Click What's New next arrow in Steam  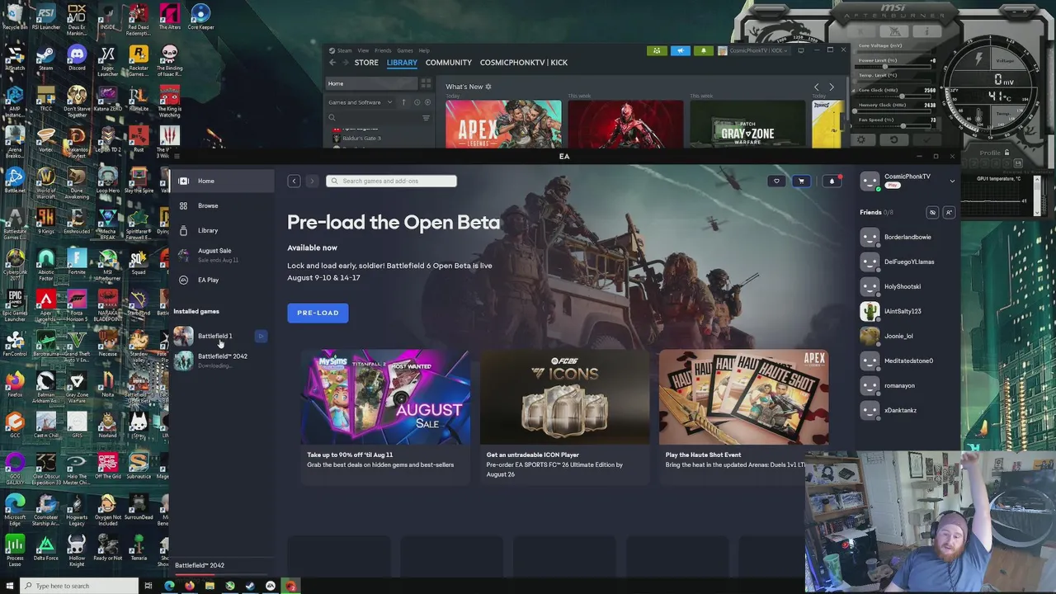pos(832,87)
